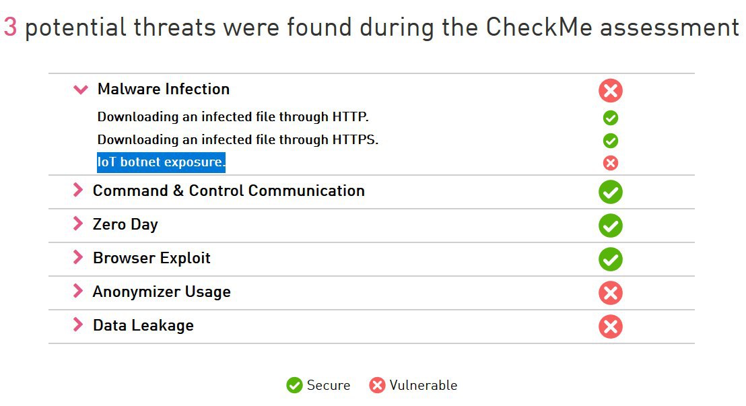Click the red X beside IoT botnet exposure
The width and height of the screenshot is (746, 406).
coord(611,163)
